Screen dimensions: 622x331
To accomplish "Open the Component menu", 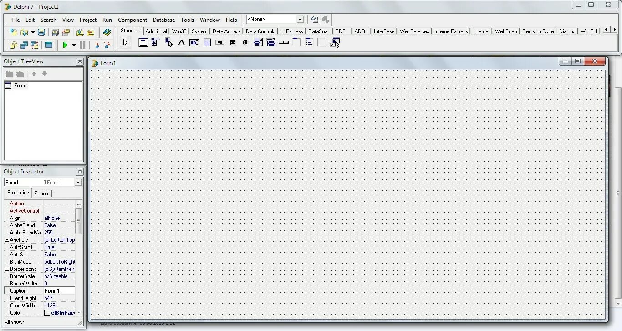I will (x=133, y=20).
